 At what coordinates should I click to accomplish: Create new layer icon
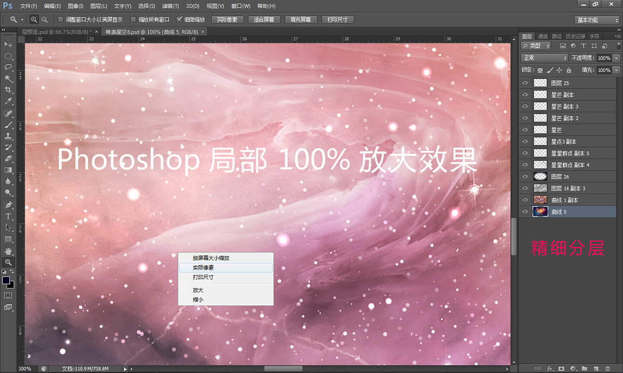pyautogui.click(x=596, y=368)
